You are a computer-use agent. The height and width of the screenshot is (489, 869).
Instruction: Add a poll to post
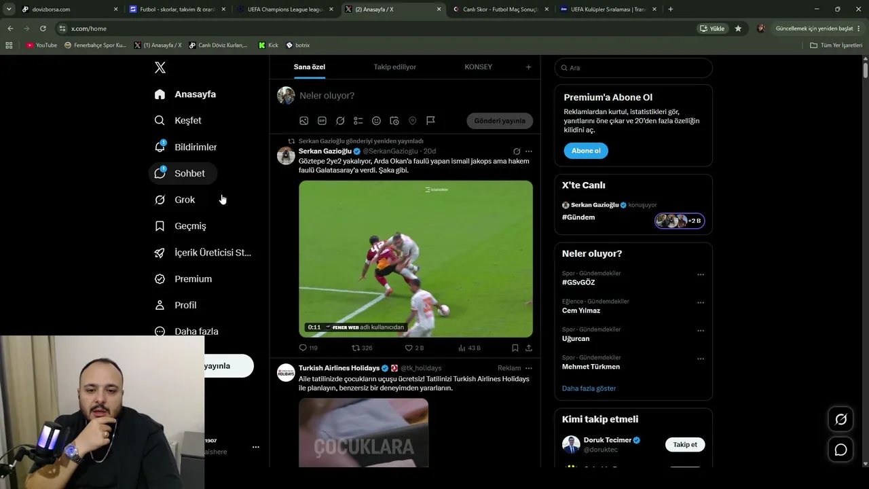click(x=358, y=121)
